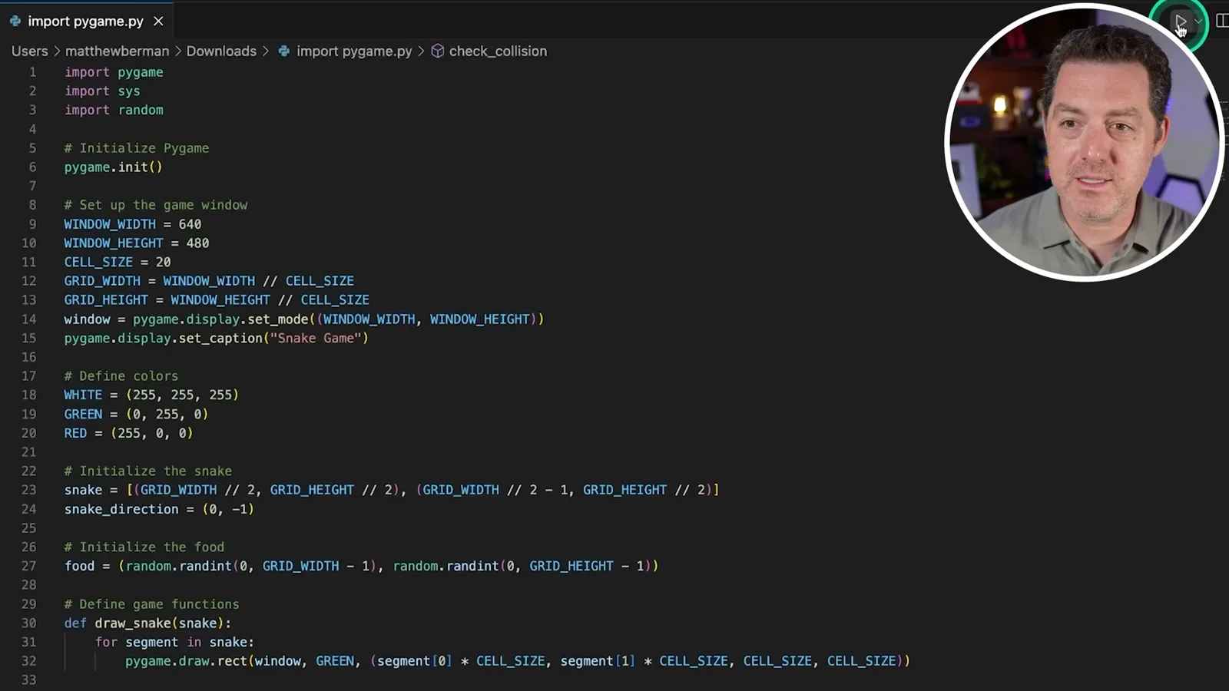Open Downloads breadcrumb segment
The width and height of the screenshot is (1229, 691).
click(x=221, y=51)
